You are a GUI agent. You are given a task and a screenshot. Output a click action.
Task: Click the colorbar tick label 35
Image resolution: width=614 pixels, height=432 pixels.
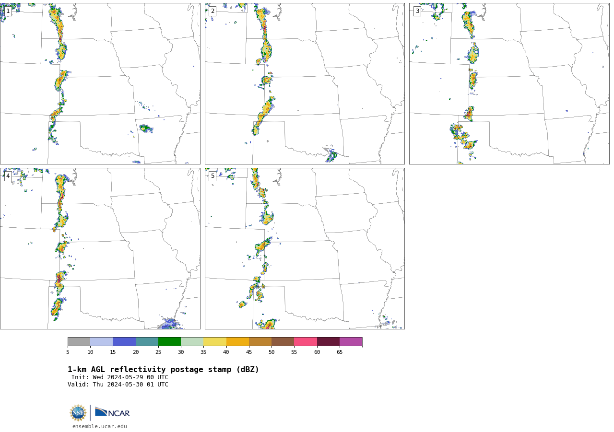(203, 352)
